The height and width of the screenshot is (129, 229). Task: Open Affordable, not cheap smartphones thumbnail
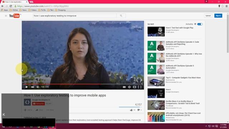(156, 117)
